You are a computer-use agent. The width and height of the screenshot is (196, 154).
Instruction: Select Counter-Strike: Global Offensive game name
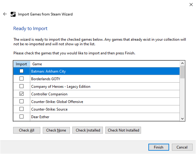tap(57, 102)
